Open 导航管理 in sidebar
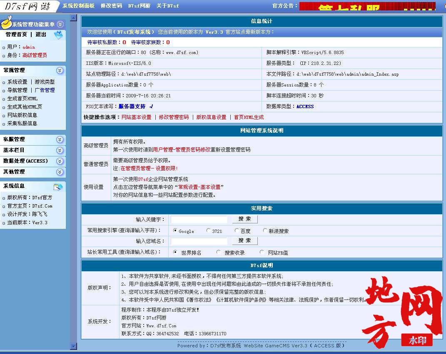Screen dimensions: 446x354 17,90
